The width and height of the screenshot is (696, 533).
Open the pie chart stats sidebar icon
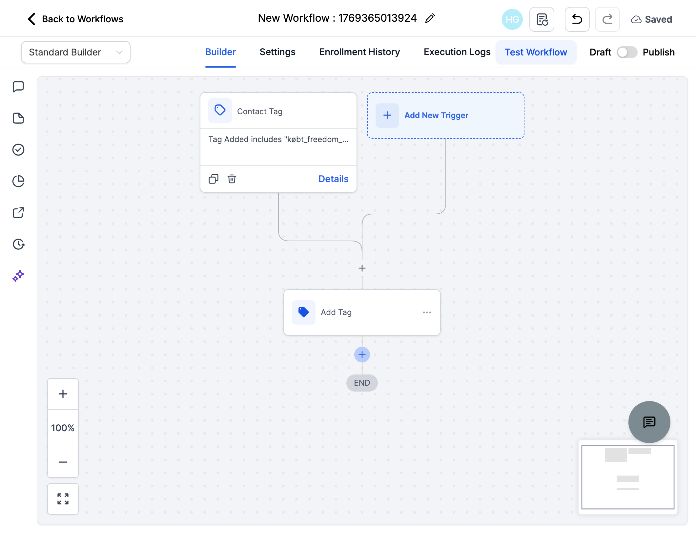[x=18, y=181]
